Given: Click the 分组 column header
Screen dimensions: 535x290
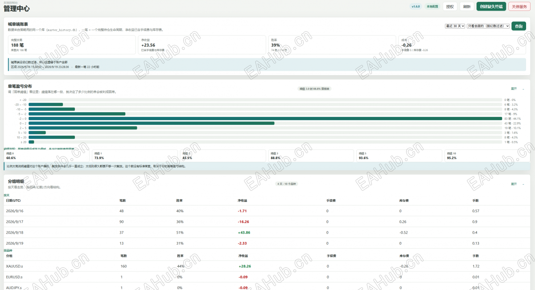Looking at the screenshot, I should [9, 256].
